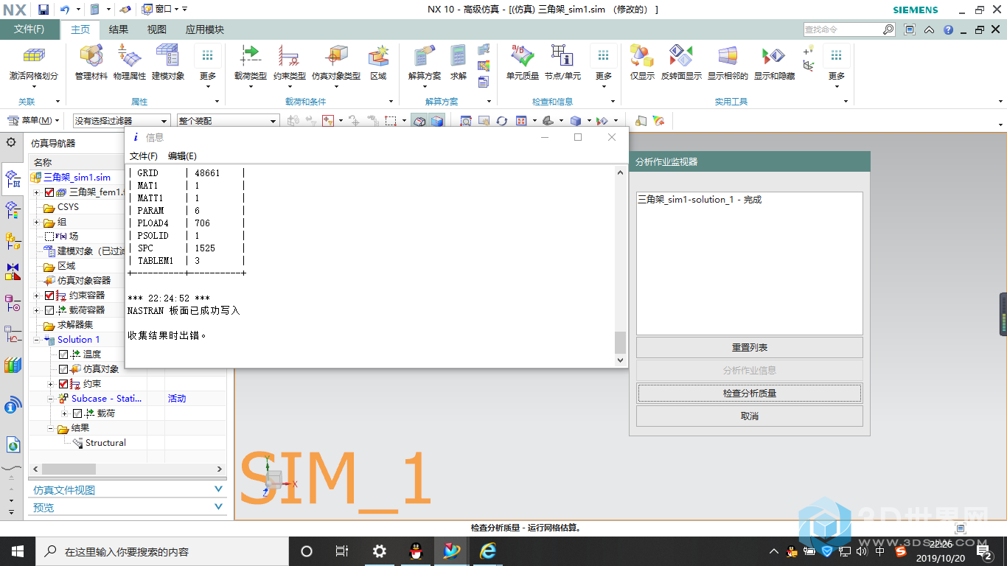Switch to the 视图 tab
The image size is (1007, 566).
(x=157, y=29)
